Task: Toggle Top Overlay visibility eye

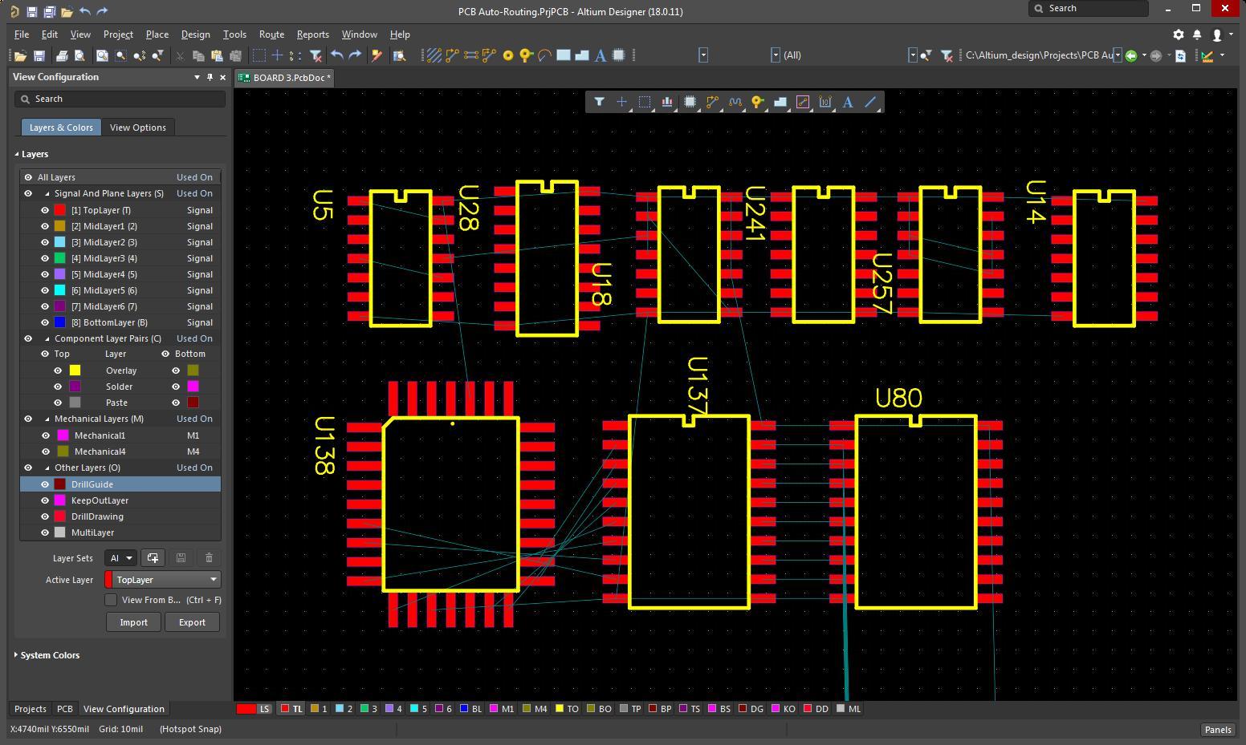Action: click(x=58, y=370)
